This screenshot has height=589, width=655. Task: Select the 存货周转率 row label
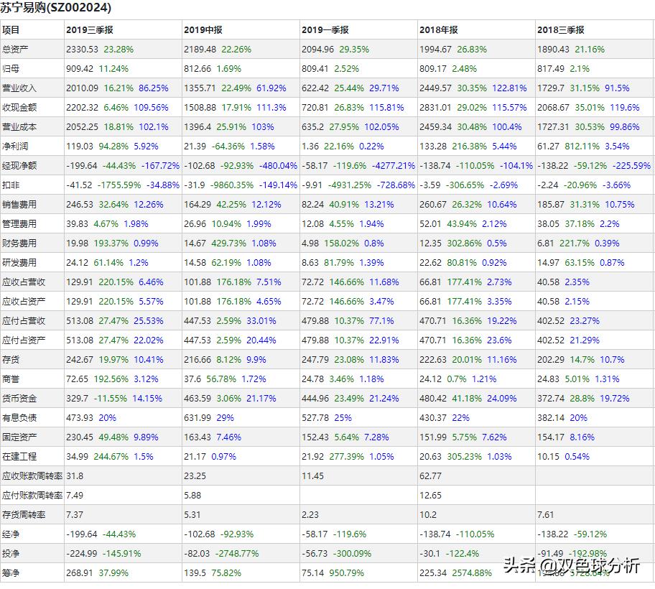24,515
